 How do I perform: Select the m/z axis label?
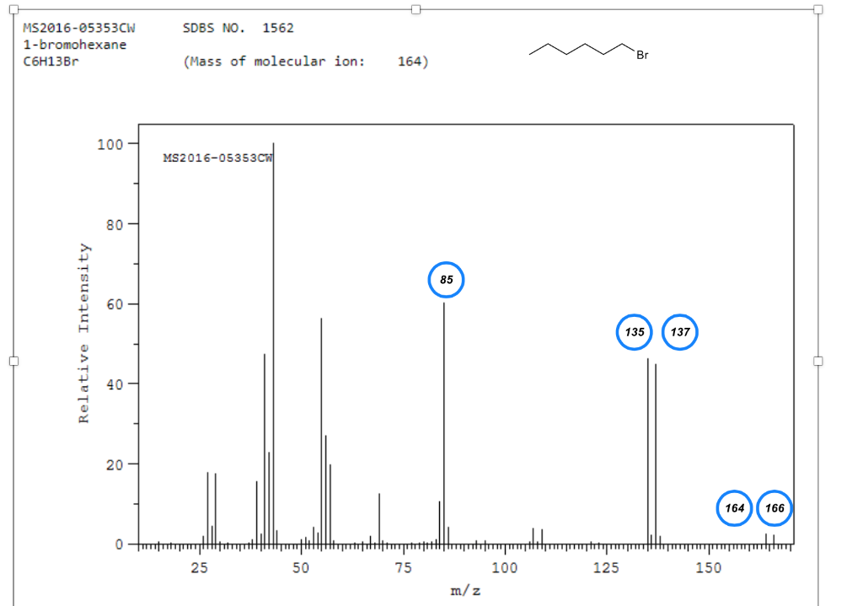pyautogui.click(x=463, y=590)
